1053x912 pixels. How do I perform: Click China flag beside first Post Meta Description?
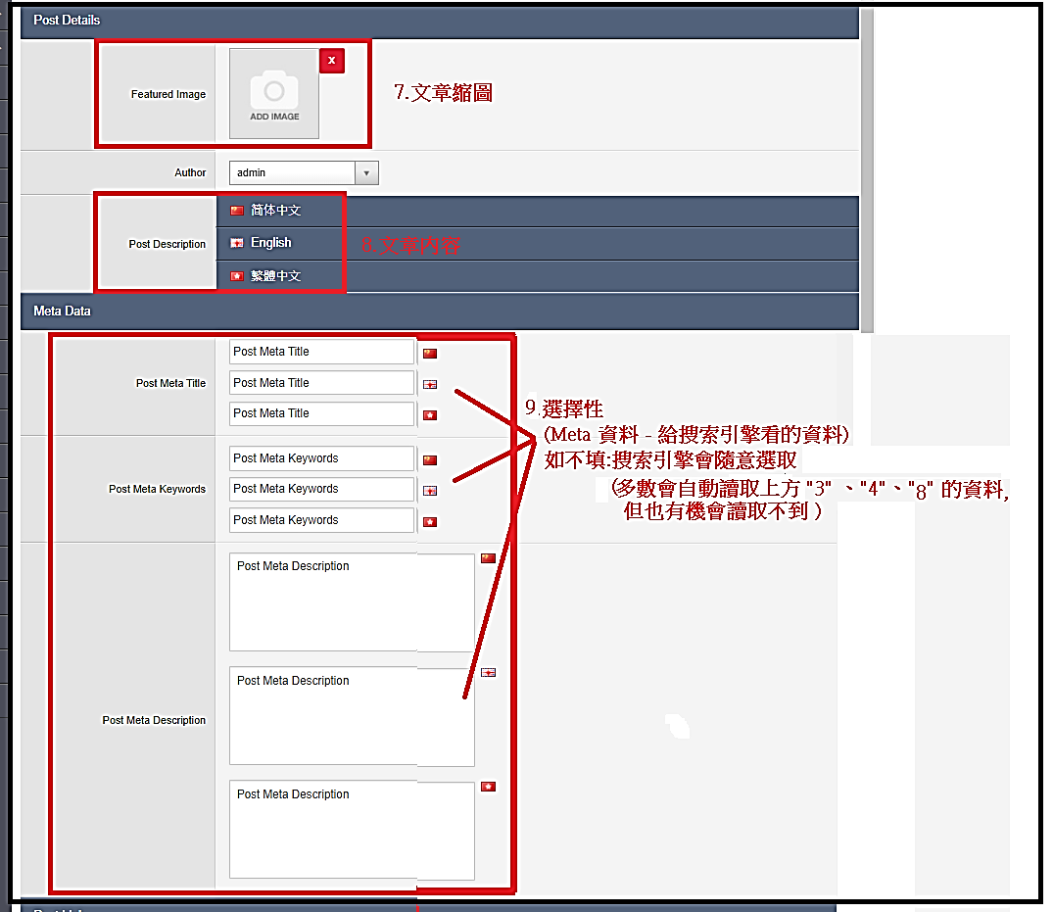coord(488,558)
